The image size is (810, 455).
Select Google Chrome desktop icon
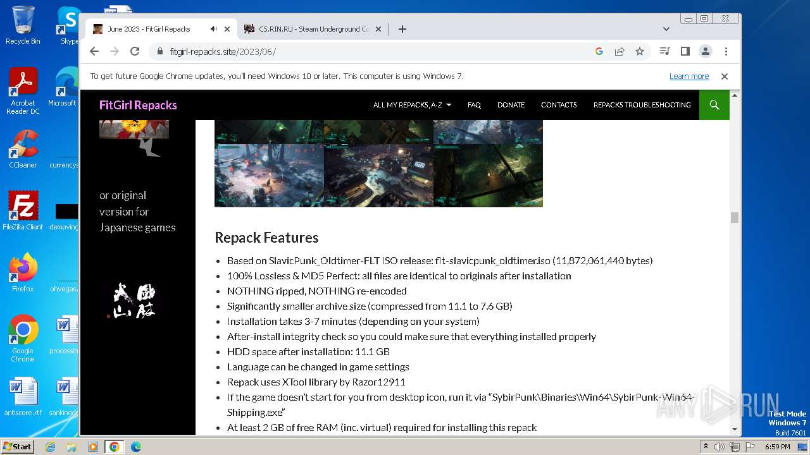pos(23,338)
